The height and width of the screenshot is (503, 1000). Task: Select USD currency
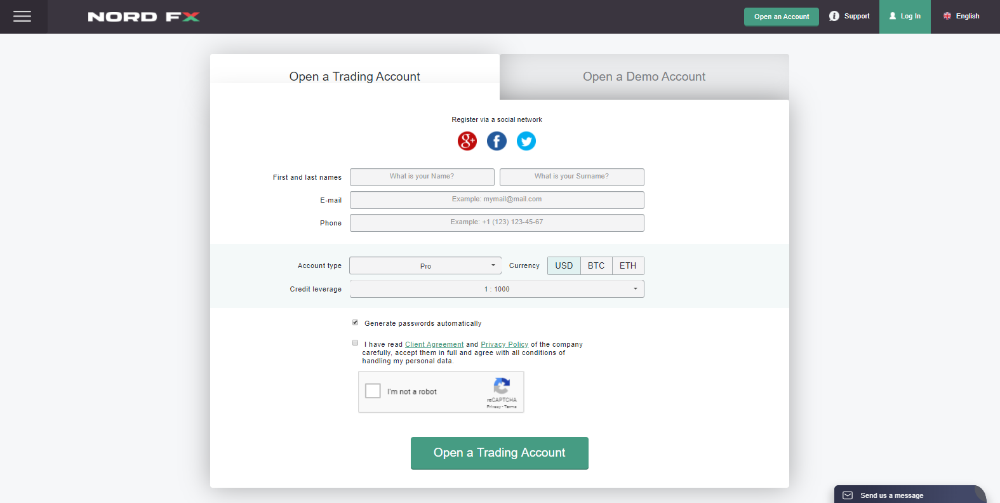[x=564, y=265]
